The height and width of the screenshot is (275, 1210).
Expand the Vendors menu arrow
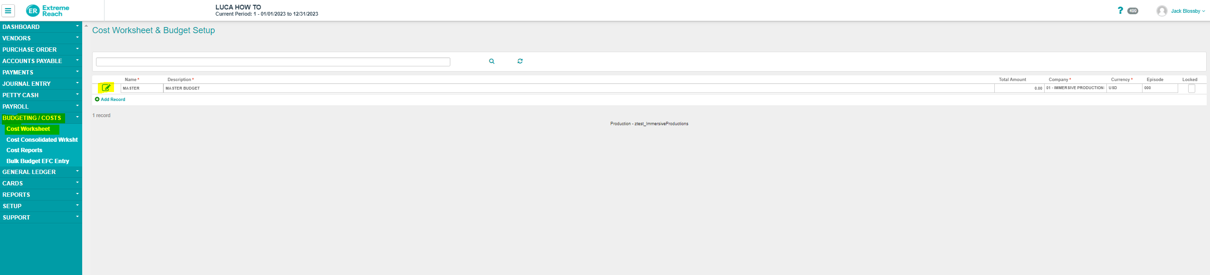77,38
